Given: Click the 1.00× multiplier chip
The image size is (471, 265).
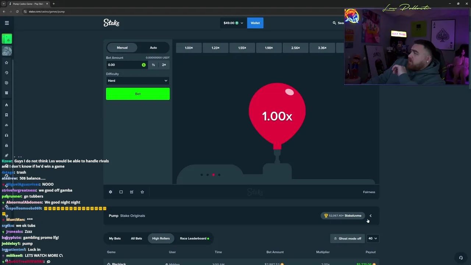Looking at the screenshot, I should (189, 48).
